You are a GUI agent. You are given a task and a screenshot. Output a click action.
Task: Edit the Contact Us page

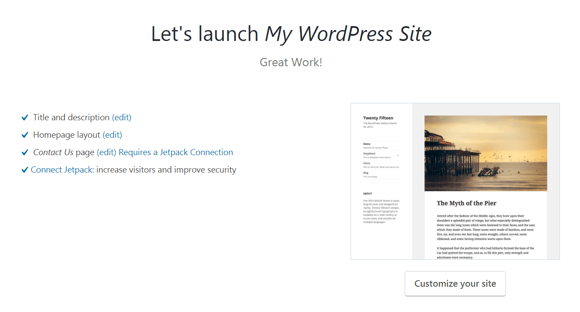pos(106,152)
